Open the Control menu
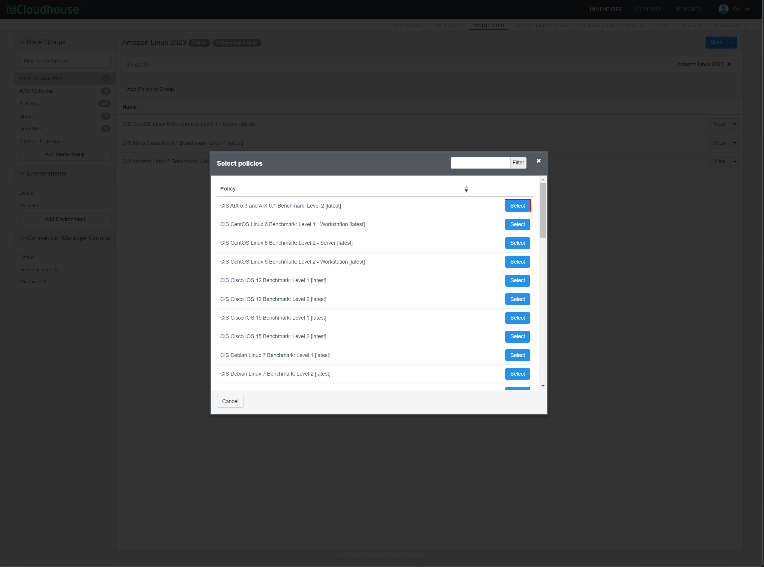The width and height of the screenshot is (764, 567). [x=649, y=9]
